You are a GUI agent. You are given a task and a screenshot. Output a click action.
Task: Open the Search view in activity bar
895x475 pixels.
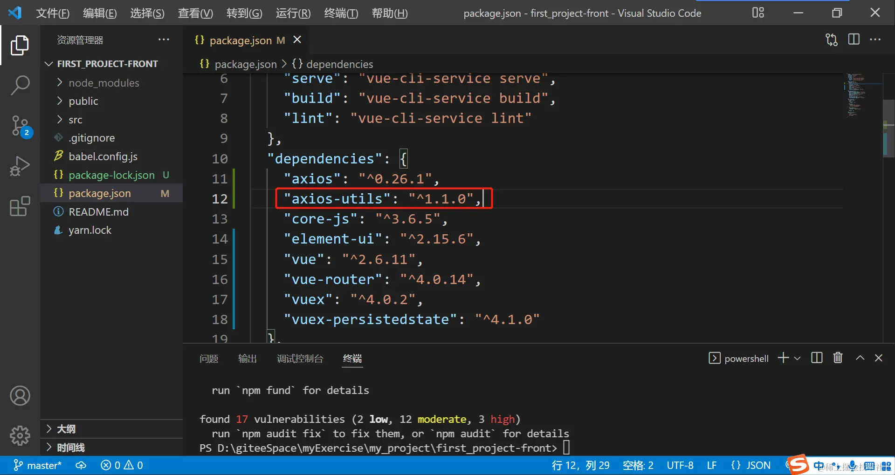tap(20, 85)
